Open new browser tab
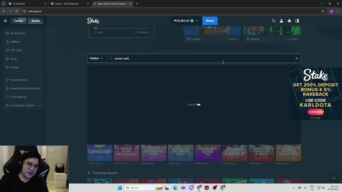This screenshot has height=192, width=342. click(x=137, y=3)
